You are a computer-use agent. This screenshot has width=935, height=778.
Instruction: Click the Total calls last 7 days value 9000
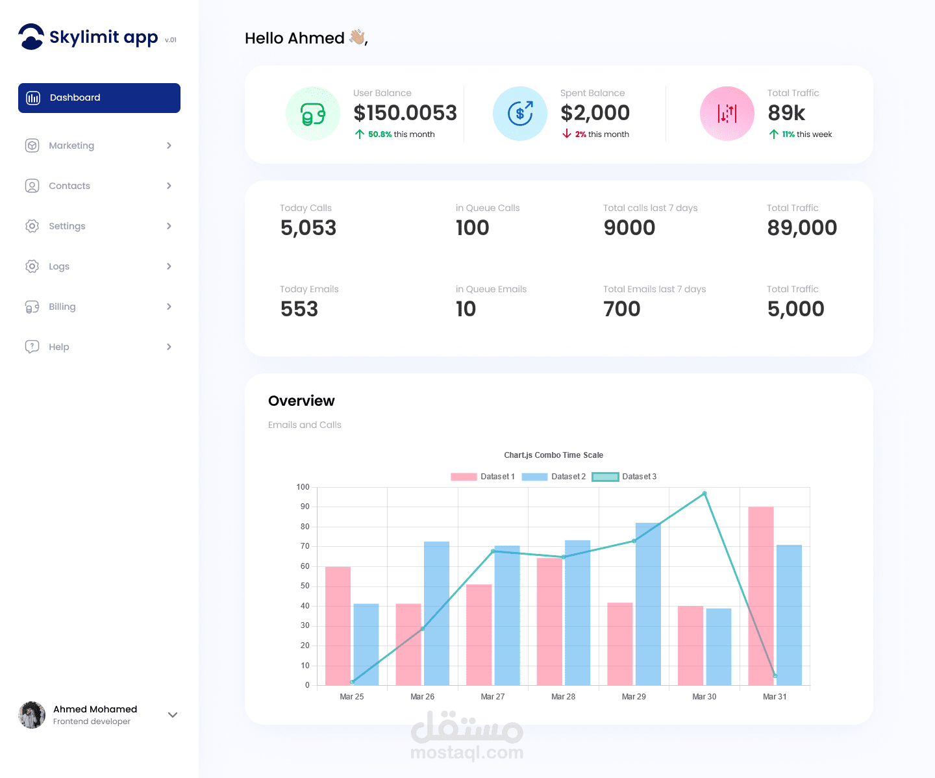[629, 228]
